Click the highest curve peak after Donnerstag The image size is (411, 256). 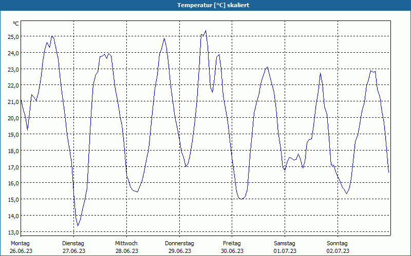pos(206,31)
